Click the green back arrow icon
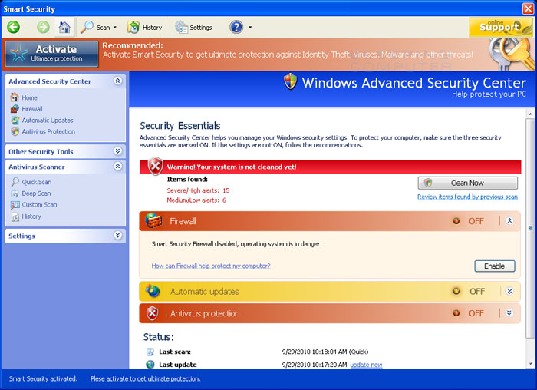This screenshot has height=390, width=537. (14, 27)
